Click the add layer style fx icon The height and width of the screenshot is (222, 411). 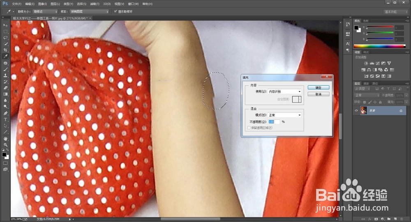[369, 219]
